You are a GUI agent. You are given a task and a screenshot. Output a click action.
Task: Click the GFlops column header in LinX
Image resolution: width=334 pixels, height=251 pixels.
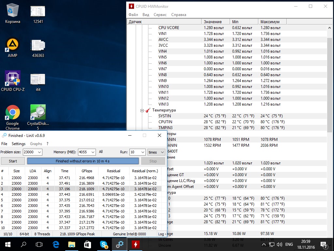coord(87,171)
